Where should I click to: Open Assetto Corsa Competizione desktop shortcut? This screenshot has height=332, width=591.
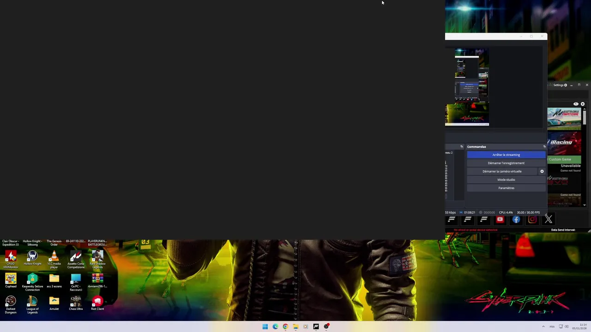(76, 260)
